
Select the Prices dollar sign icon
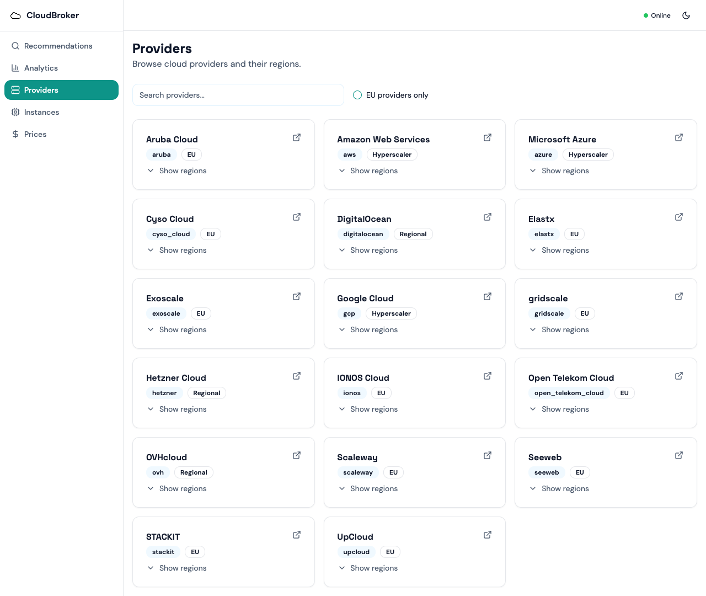(x=15, y=134)
